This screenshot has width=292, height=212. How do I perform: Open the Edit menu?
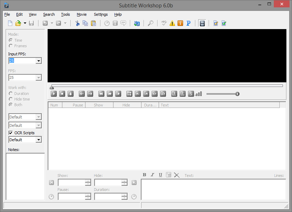pyautogui.click(x=19, y=15)
